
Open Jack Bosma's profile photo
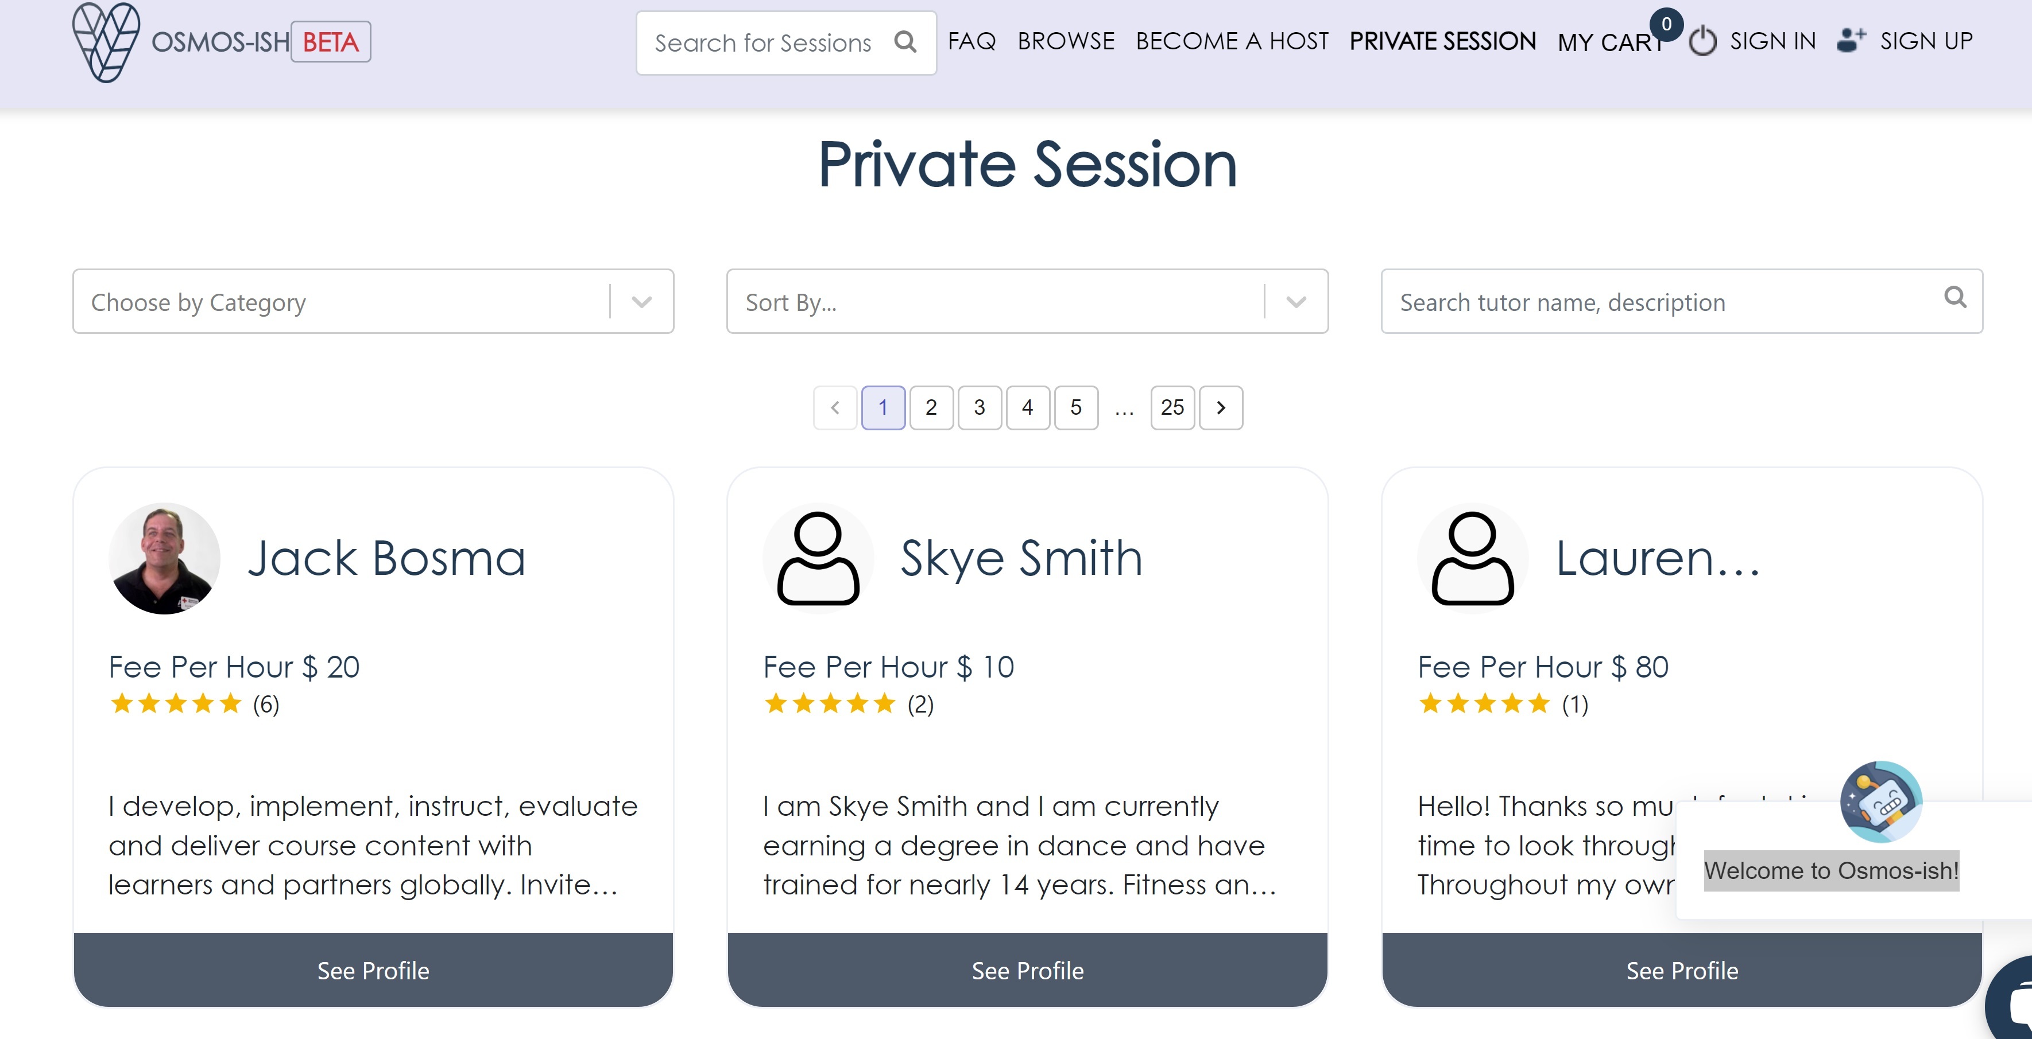point(164,558)
